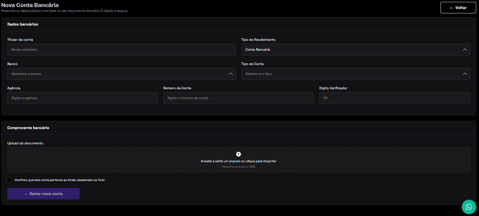
Task: Tick the account ownership confirmation checkbox
Action: tap(10, 180)
